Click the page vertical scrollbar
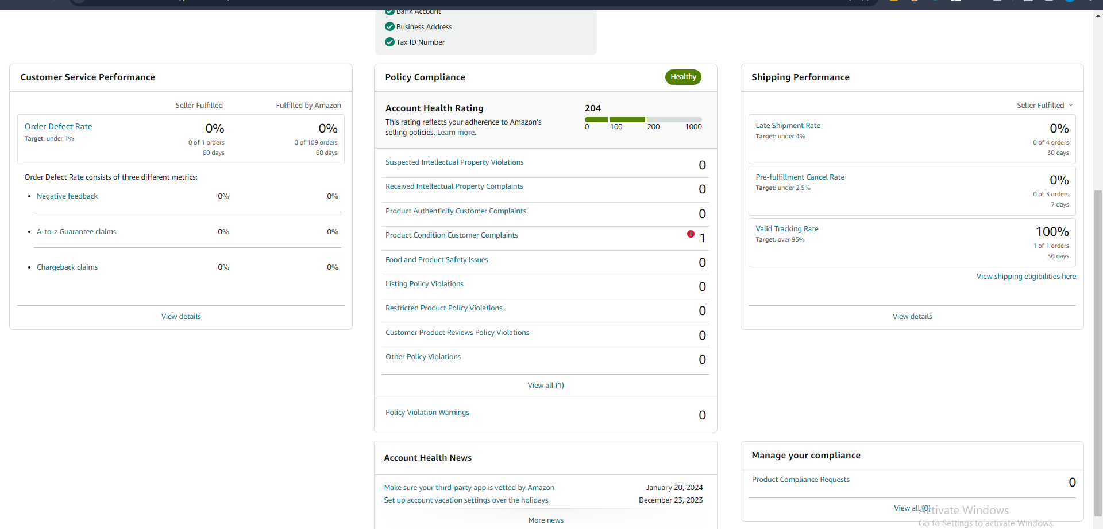The image size is (1103, 529). pyautogui.click(x=1098, y=353)
